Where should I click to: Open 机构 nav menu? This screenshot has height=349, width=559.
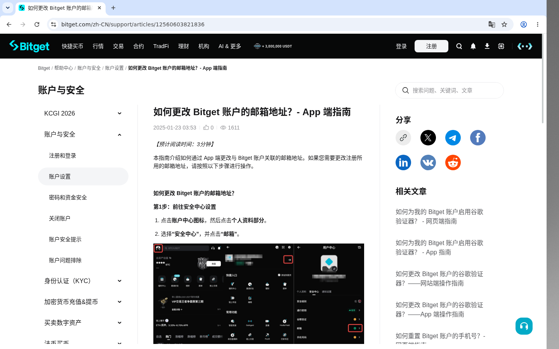point(204,46)
